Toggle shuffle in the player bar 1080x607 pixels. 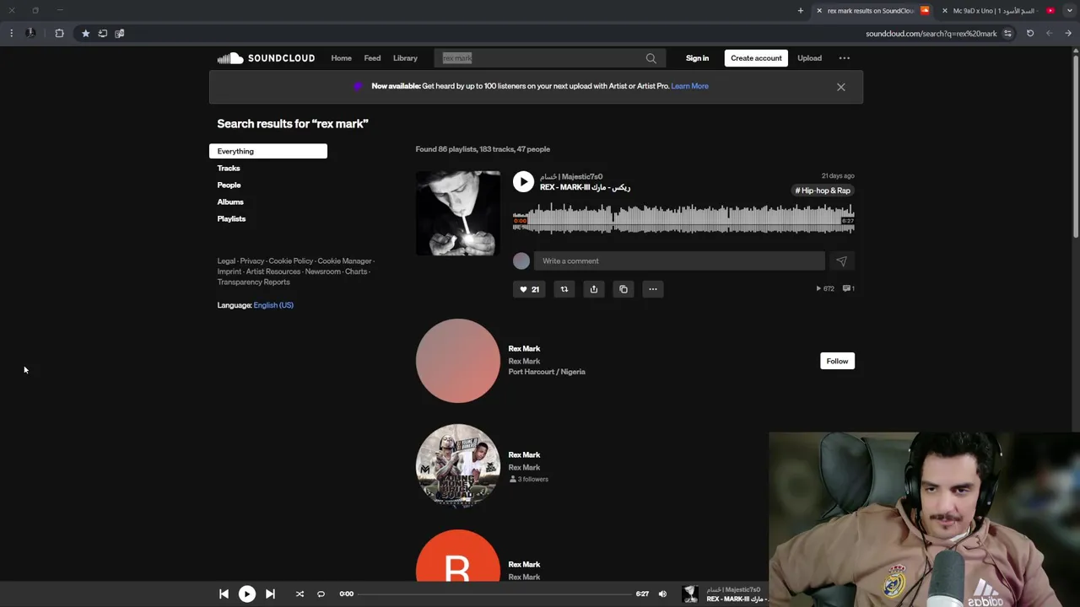click(300, 594)
